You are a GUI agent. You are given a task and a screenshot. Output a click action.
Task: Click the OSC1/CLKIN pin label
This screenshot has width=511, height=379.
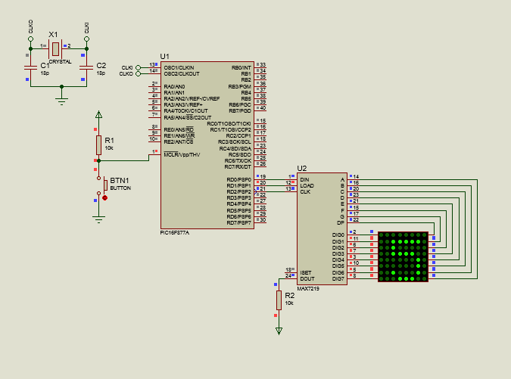pos(179,68)
